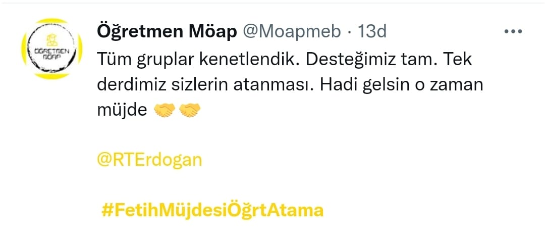Open the #FetihMüjdesiÖğrtAtama hashtag

212,210
